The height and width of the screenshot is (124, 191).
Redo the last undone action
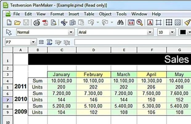[105, 23]
